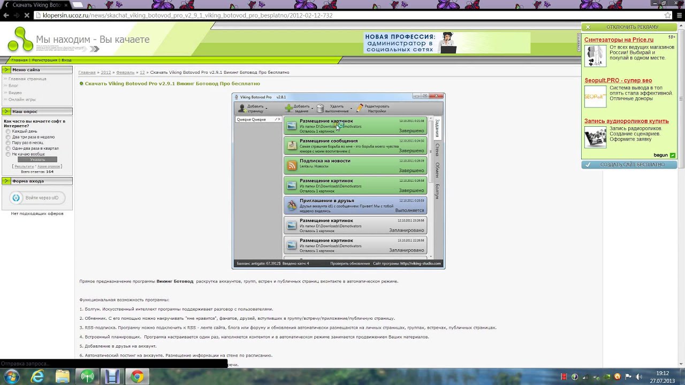Click the Viking Botovod Pro screenshot image
Viewport: 685px width, 385px height.
click(338, 181)
